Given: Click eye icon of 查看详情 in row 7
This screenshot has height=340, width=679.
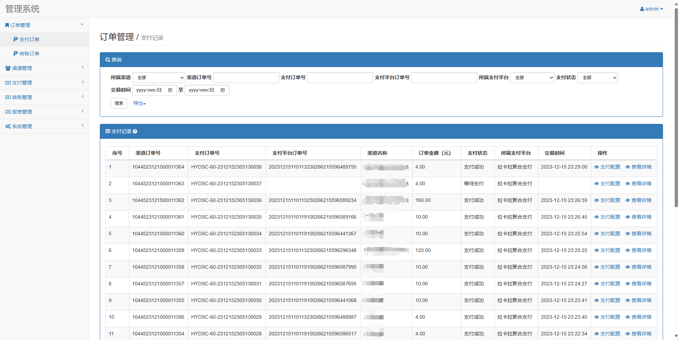Looking at the screenshot, I should 628,267.
